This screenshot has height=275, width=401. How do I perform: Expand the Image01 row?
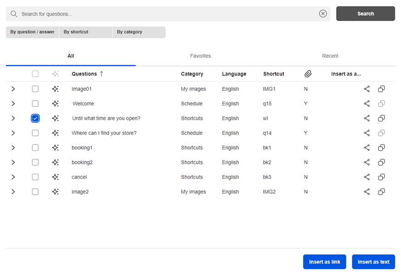tap(13, 89)
